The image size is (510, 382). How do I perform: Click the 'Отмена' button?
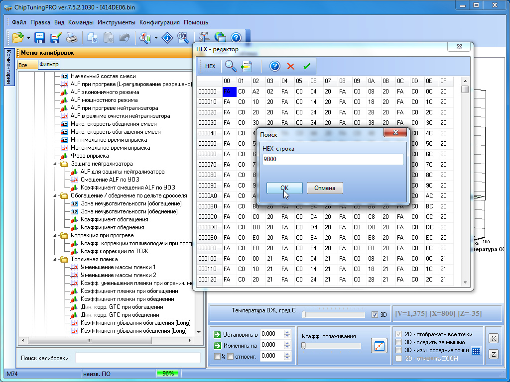(324, 188)
